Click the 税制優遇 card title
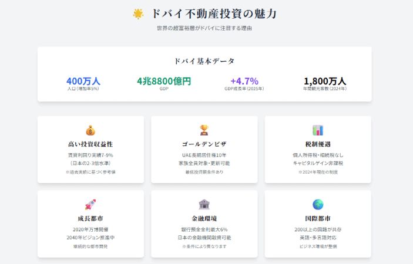The image size is (413, 264). point(318,144)
